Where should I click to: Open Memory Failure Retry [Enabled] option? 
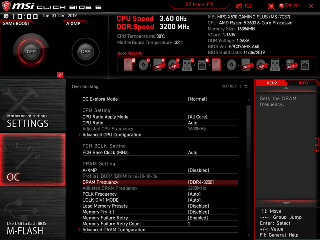198,218
